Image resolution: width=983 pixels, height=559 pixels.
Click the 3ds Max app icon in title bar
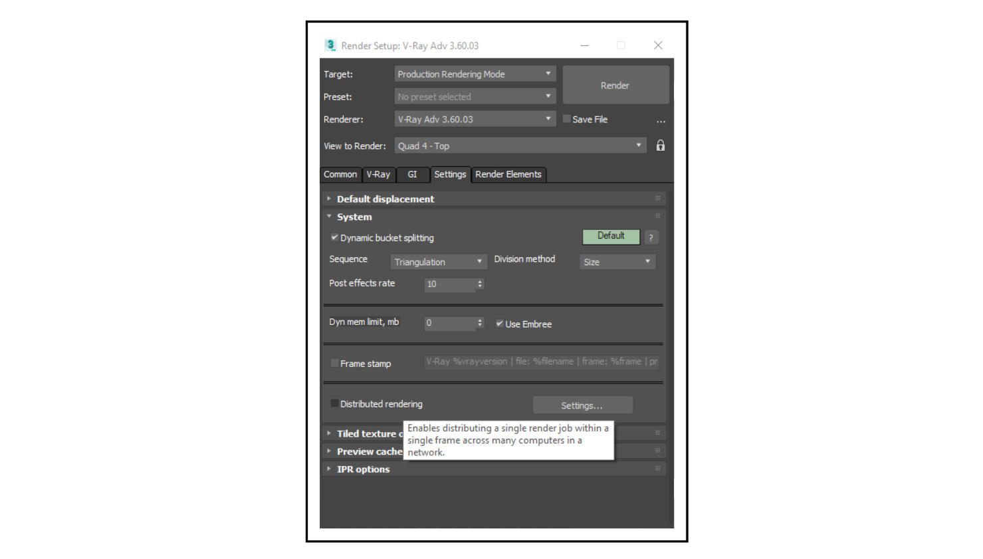(x=330, y=45)
